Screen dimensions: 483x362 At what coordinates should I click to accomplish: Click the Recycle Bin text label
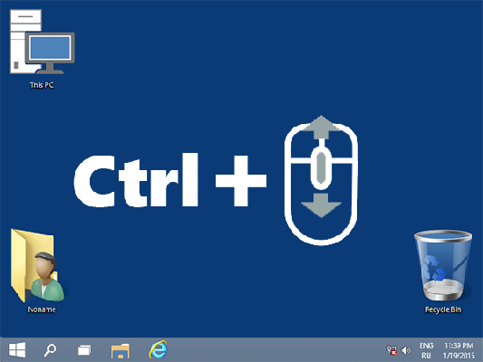pos(443,310)
